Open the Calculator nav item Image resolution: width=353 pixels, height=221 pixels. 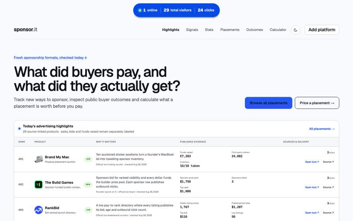tap(278, 30)
